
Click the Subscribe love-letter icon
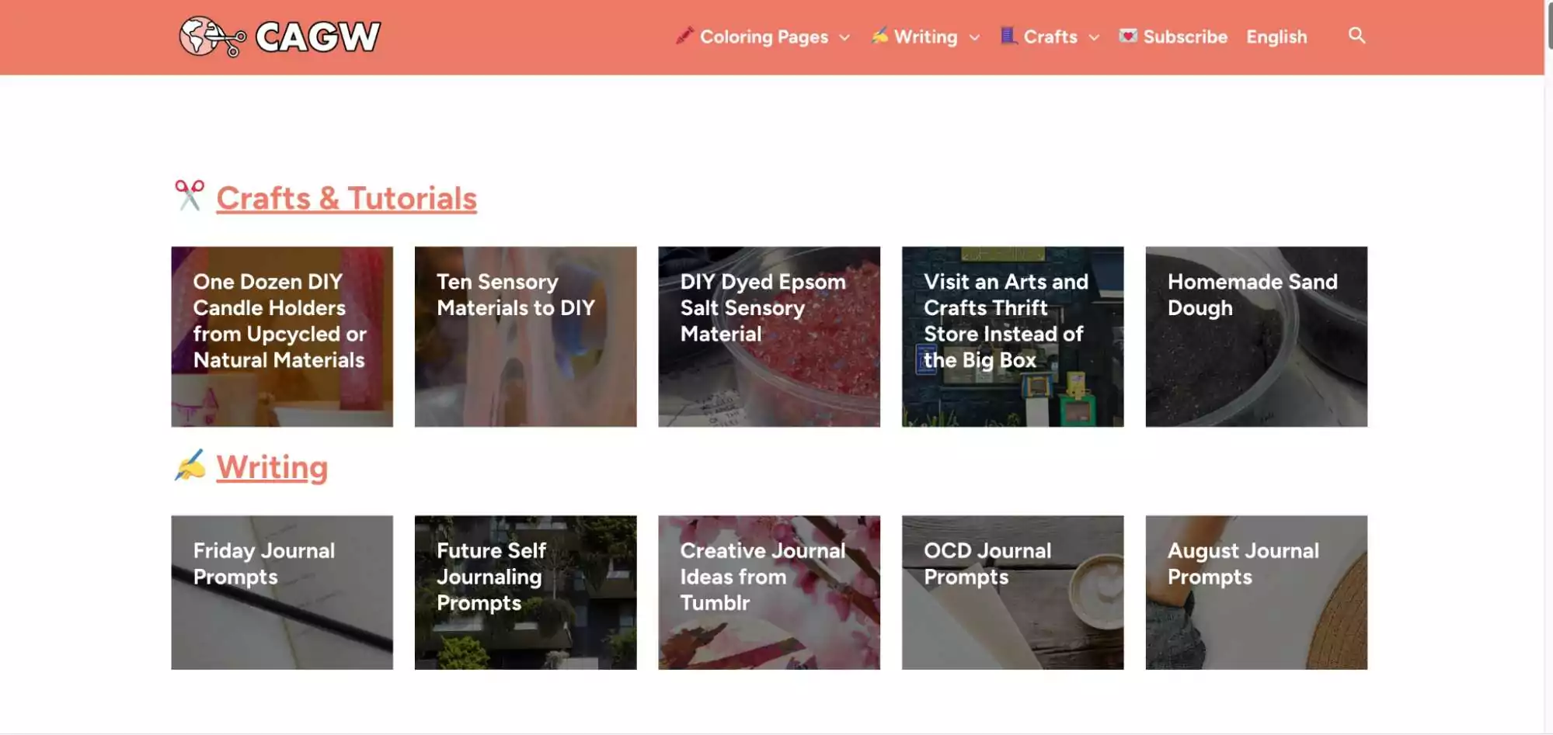click(1128, 36)
